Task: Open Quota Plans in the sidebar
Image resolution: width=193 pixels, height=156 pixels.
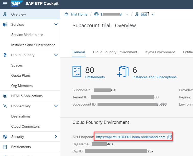Action: coord(21,75)
